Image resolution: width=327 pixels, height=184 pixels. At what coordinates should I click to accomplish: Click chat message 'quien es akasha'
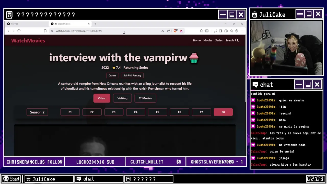(291, 100)
